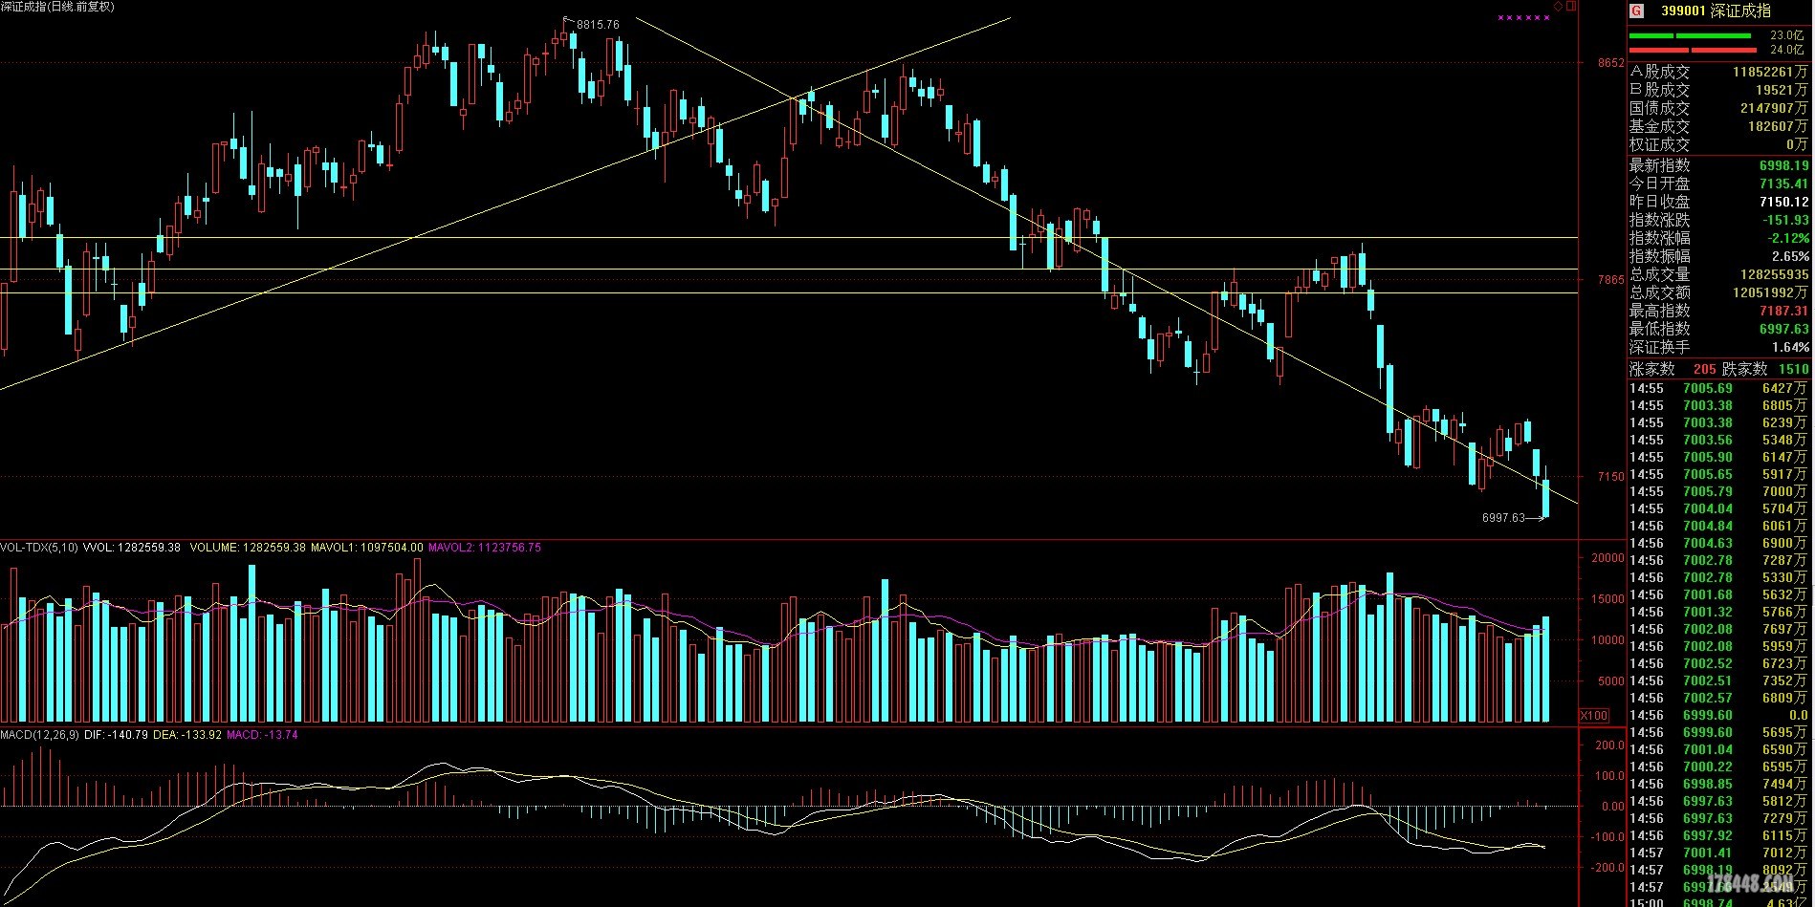Screen dimensions: 1815x907
Task: Click the 最低指数 label
Action: [1660, 329]
